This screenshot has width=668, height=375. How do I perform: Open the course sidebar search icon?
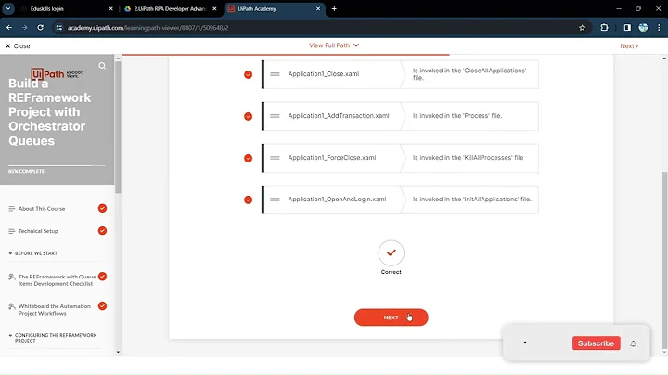point(102,66)
